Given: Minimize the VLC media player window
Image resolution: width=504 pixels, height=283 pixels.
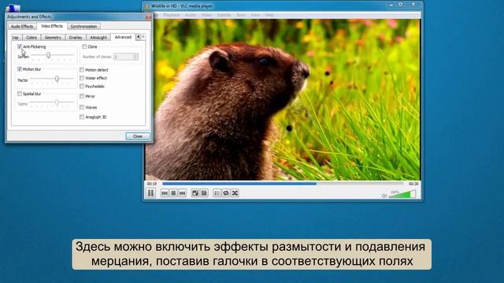Looking at the screenshot, I should 391,5.
